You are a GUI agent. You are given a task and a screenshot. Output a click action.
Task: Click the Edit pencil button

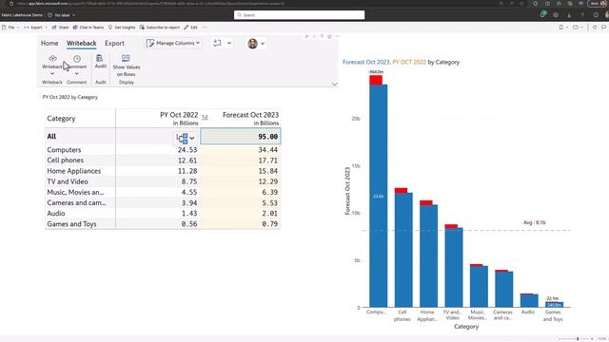point(190,28)
